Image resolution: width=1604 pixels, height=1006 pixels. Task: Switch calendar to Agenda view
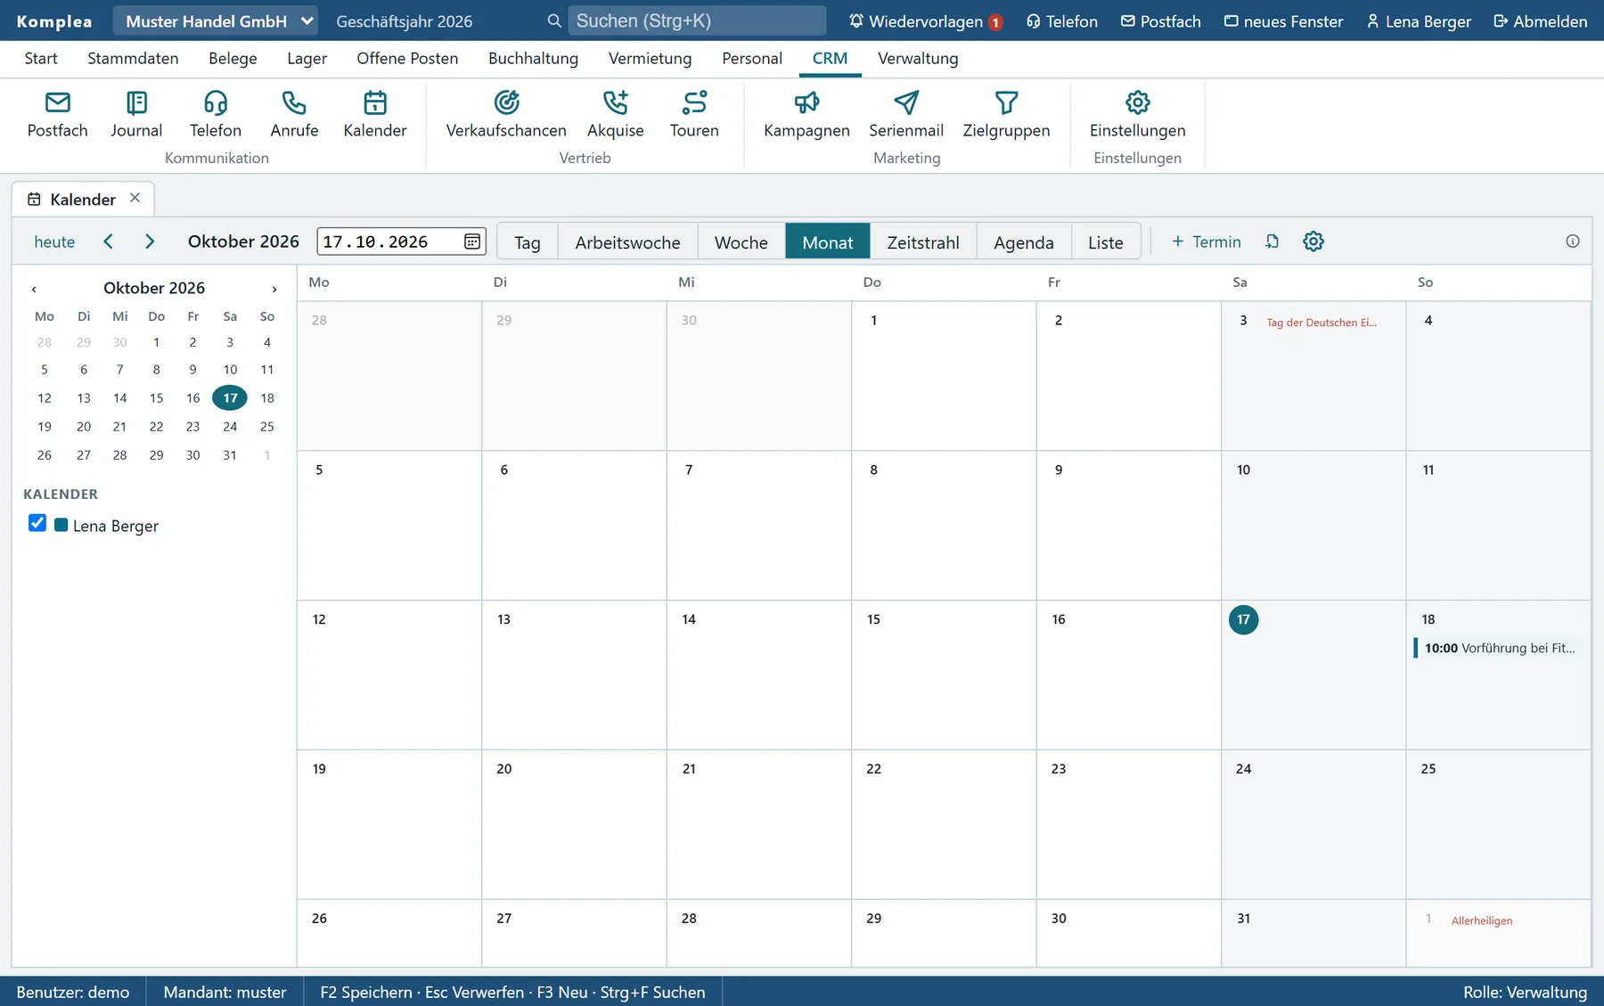pos(1024,241)
